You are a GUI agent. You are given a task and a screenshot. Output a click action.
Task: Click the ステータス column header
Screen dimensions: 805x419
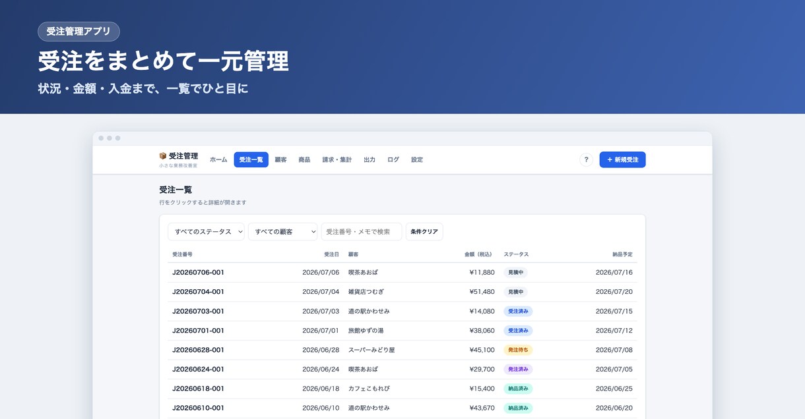[516, 254]
